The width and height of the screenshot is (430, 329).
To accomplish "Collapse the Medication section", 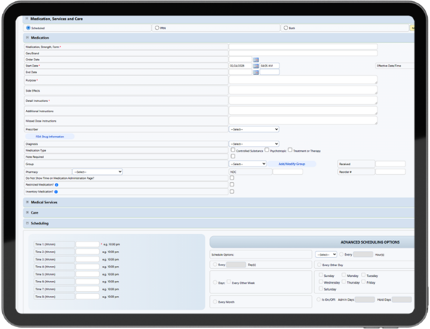I will point(27,38).
